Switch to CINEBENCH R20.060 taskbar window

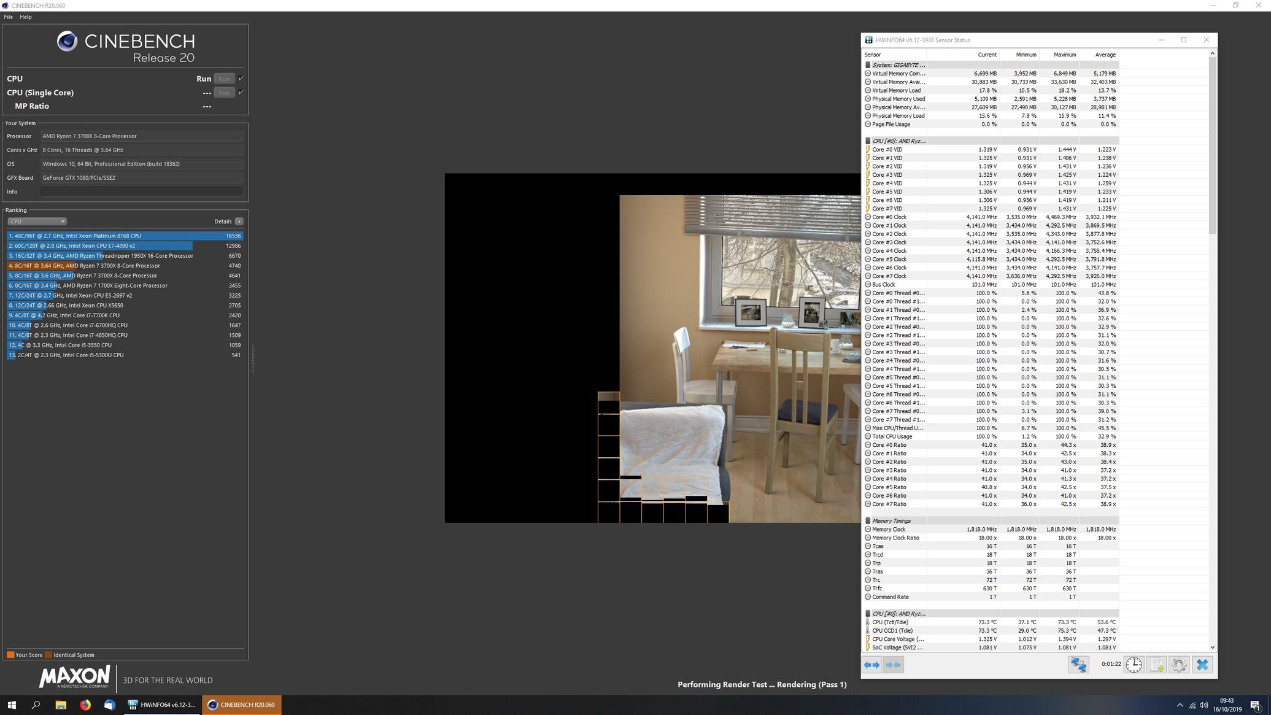[x=242, y=705]
